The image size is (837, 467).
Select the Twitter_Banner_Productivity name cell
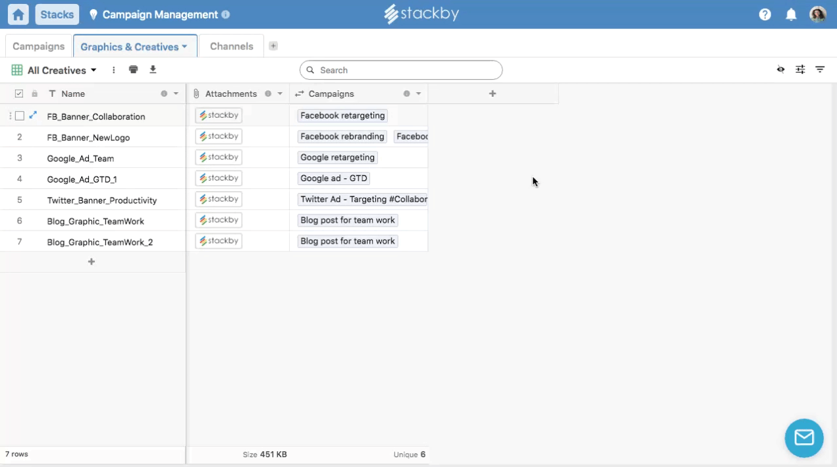coord(102,200)
